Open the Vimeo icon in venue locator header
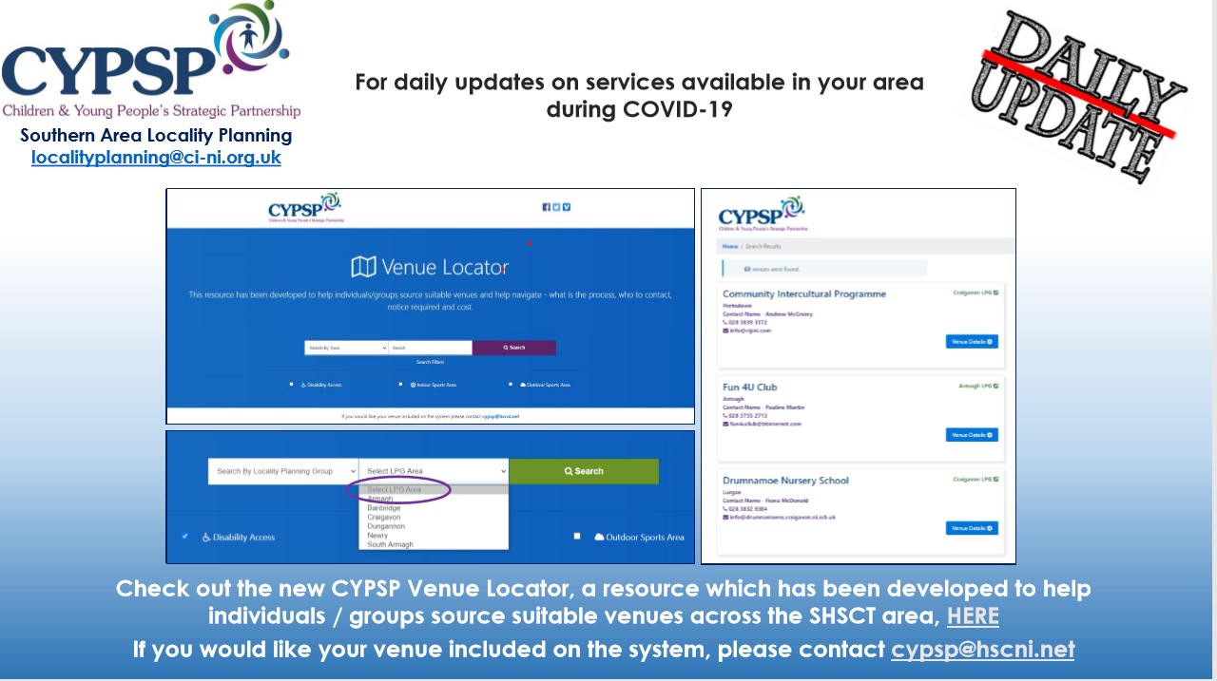1217x681 pixels. point(567,207)
